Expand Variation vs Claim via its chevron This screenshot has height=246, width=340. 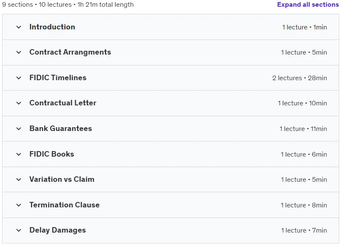coord(19,179)
